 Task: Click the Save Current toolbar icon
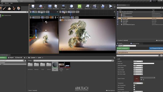coord(33,7)
